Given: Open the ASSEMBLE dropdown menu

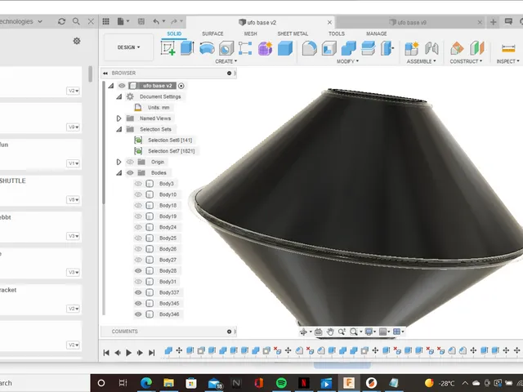Looking at the screenshot, I should point(422,61).
